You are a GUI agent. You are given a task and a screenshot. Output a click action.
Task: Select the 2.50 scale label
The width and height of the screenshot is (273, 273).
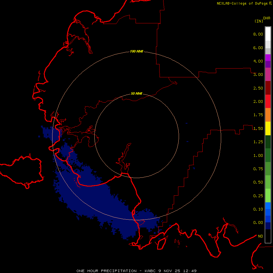(258, 88)
